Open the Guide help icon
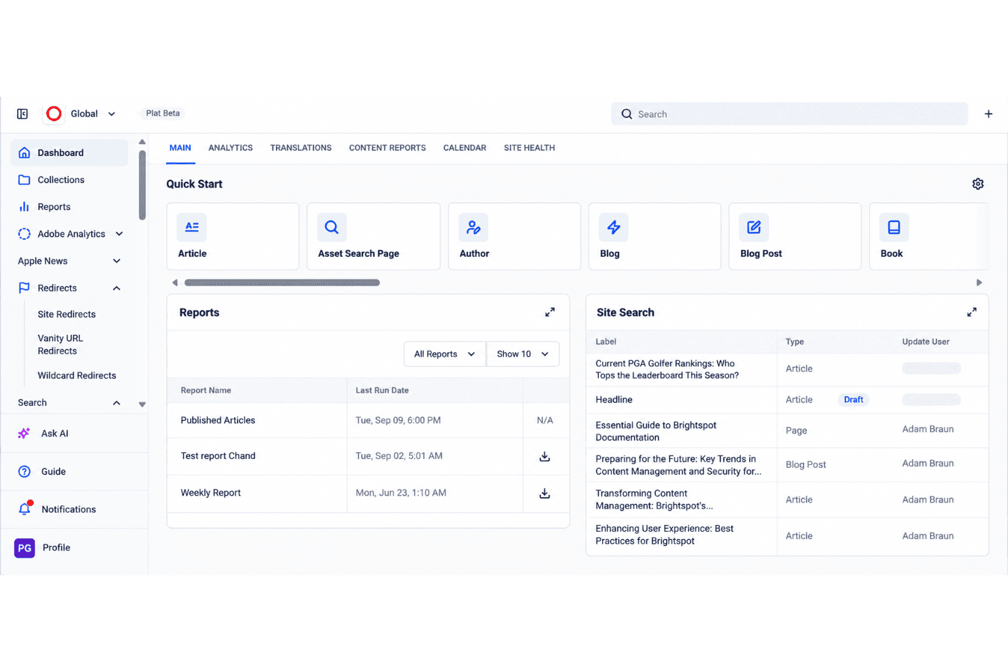1008x672 pixels. click(x=25, y=471)
